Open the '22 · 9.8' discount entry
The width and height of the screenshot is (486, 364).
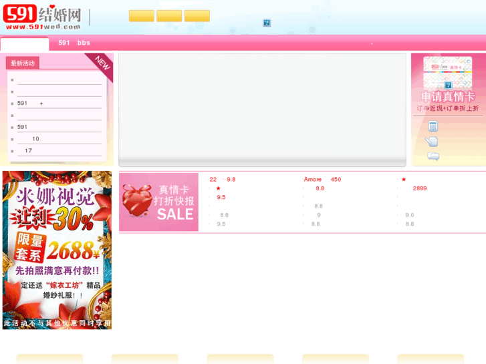(x=222, y=180)
